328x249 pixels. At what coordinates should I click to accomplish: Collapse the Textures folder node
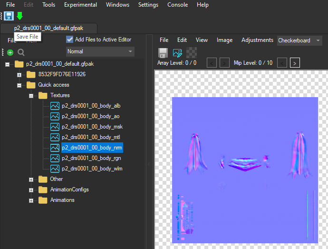click(31, 96)
